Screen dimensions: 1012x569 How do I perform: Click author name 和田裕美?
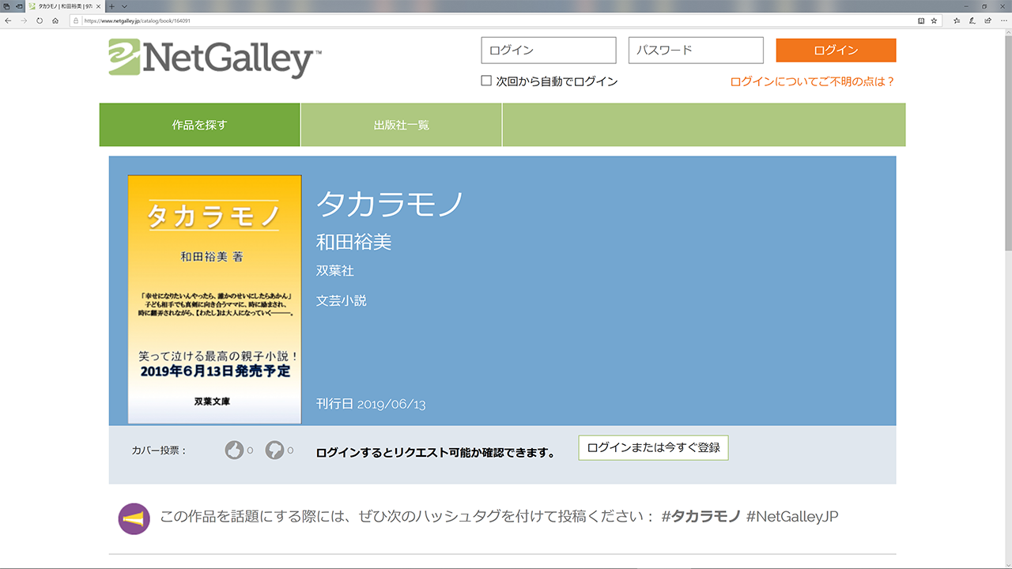coord(354,242)
